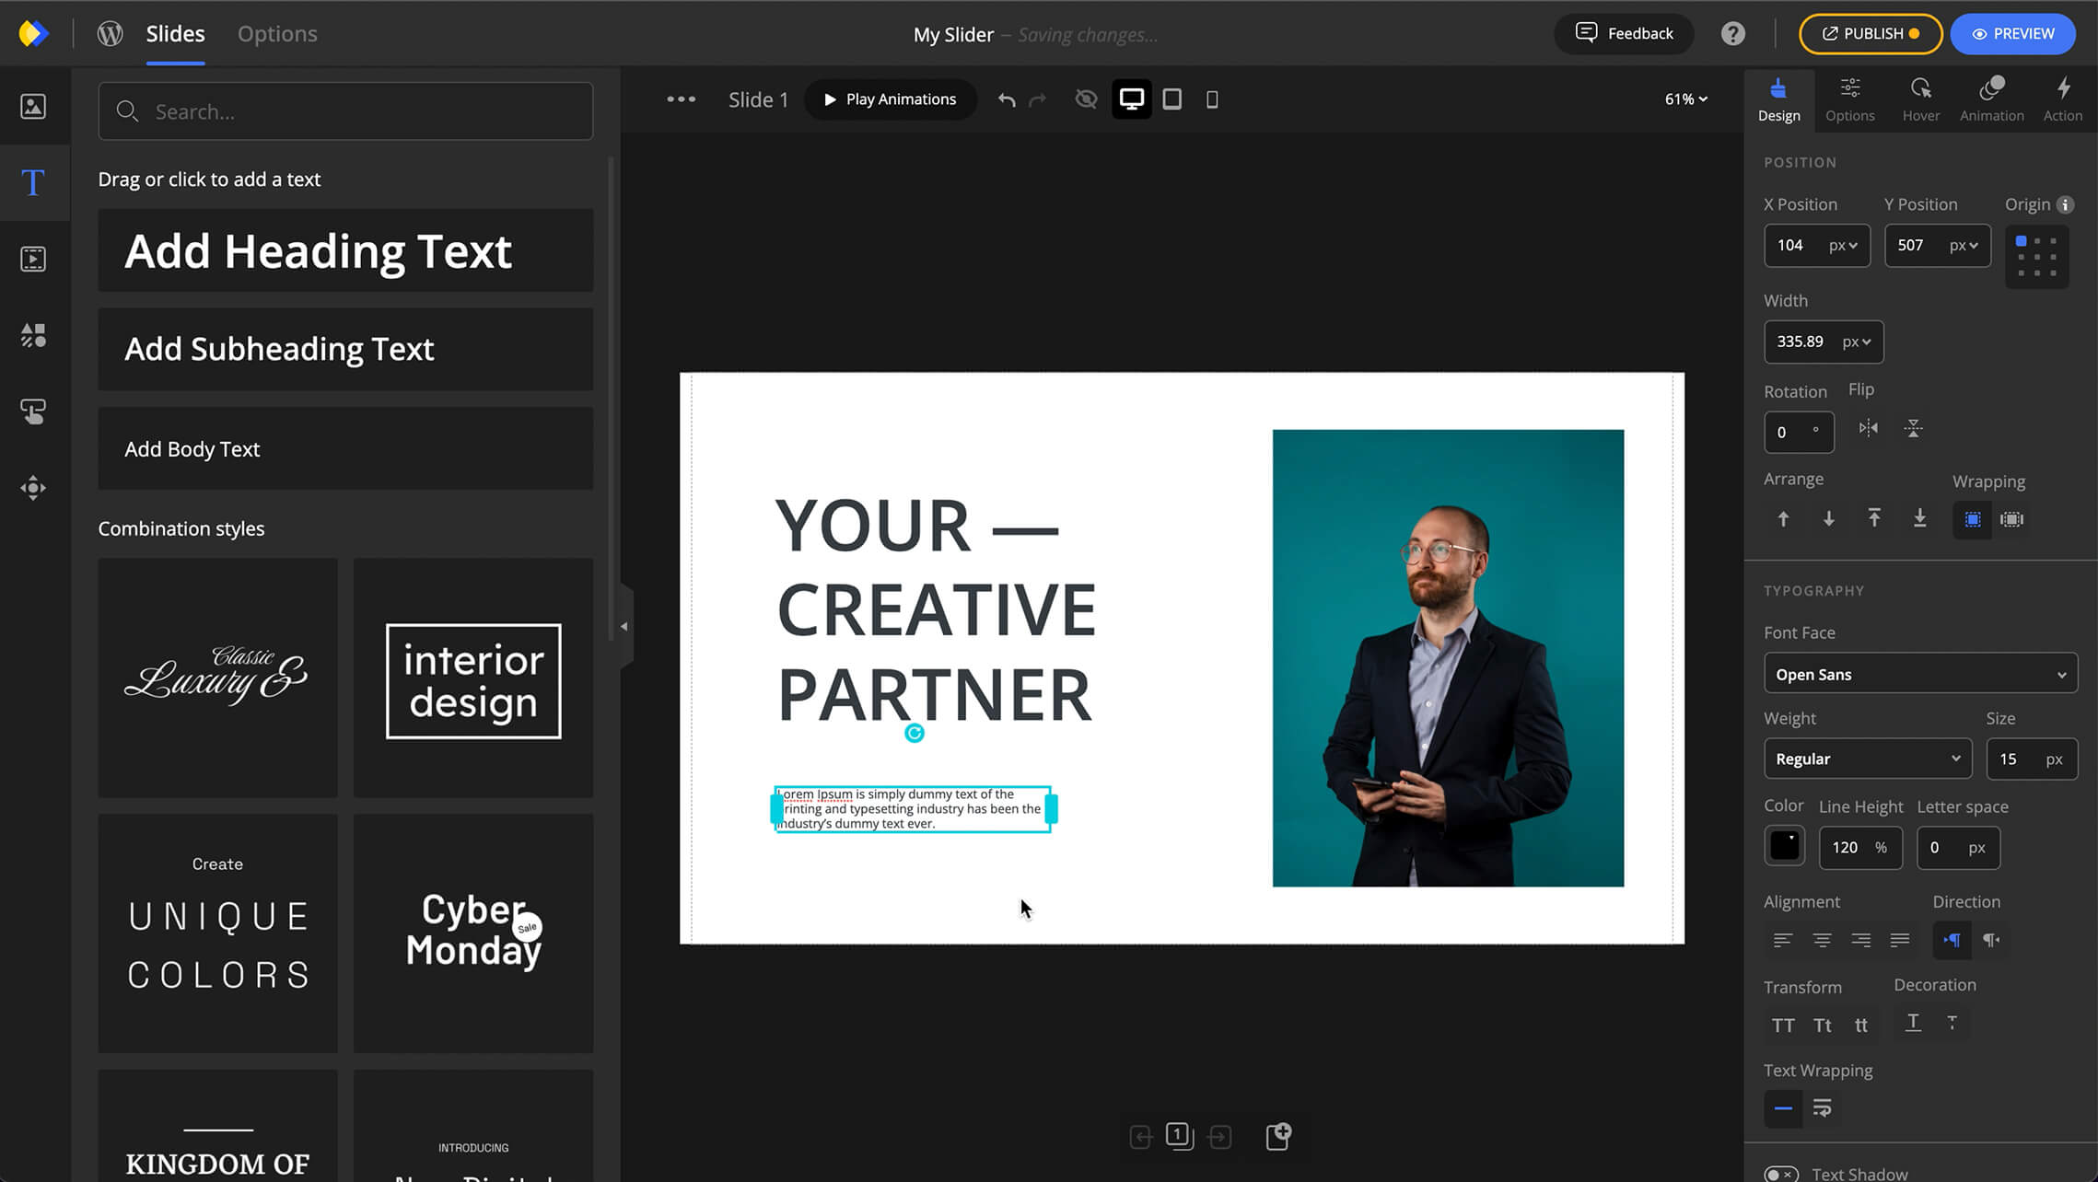Switch to desktop device view

coord(1132,99)
